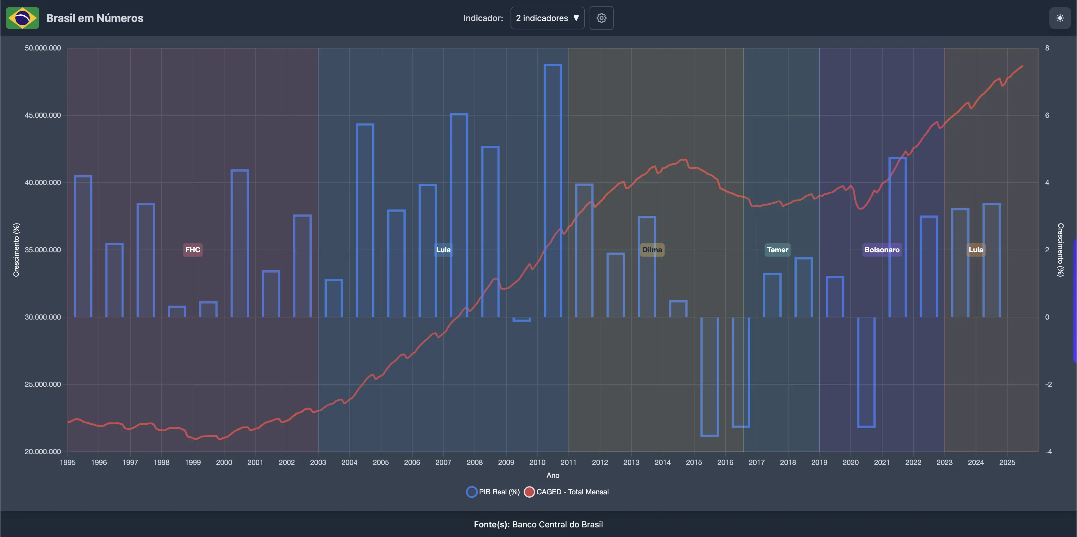Toggle PIB Real (%) legend item
The width and height of the screenshot is (1077, 537).
coord(499,492)
